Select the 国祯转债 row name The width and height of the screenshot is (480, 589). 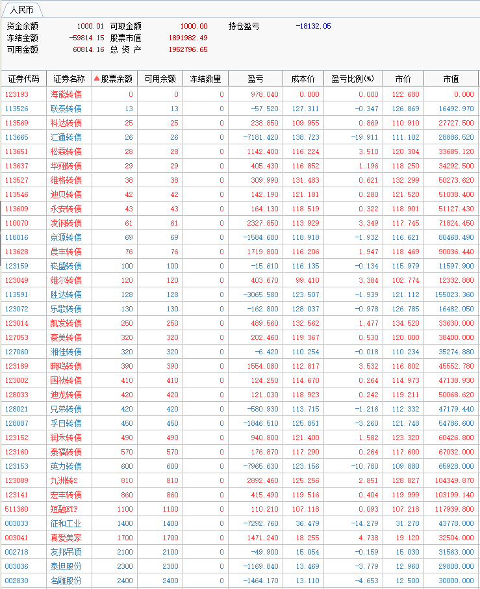tap(66, 380)
